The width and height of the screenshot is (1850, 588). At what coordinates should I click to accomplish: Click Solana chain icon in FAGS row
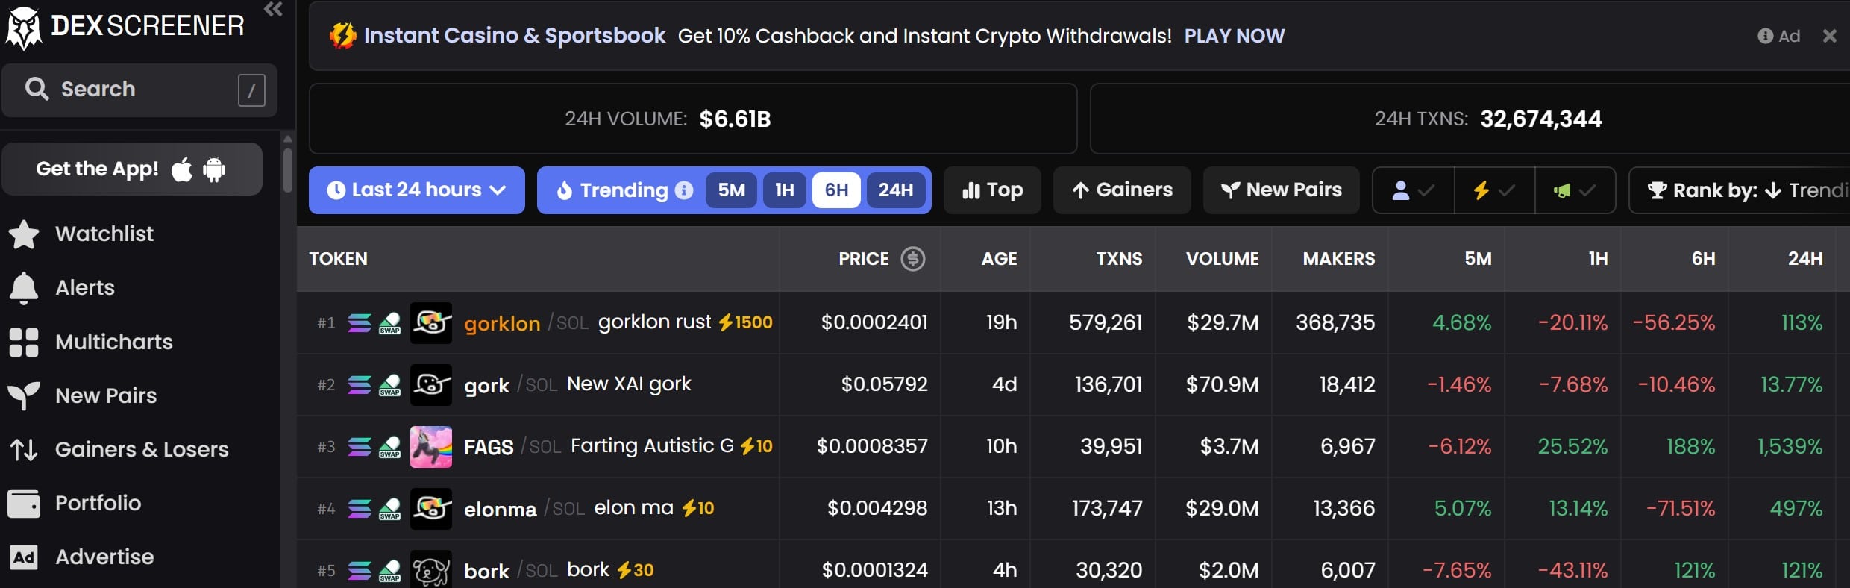[x=360, y=447]
